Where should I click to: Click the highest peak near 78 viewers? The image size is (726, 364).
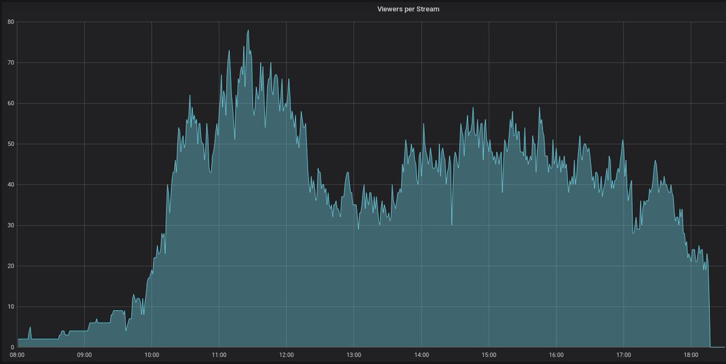pyautogui.click(x=248, y=30)
